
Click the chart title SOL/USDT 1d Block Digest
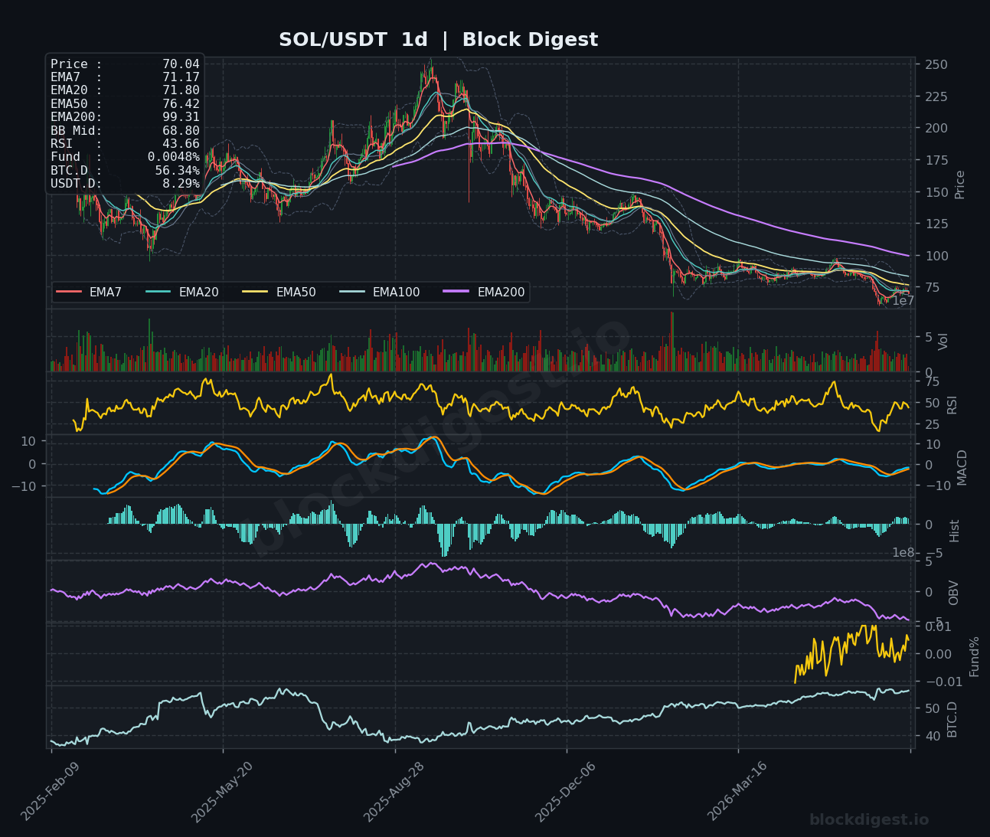tap(438, 40)
